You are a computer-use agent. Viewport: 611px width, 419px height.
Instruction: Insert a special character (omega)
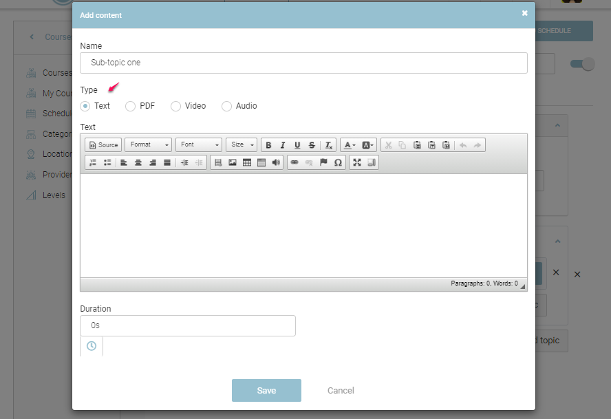coord(338,163)
